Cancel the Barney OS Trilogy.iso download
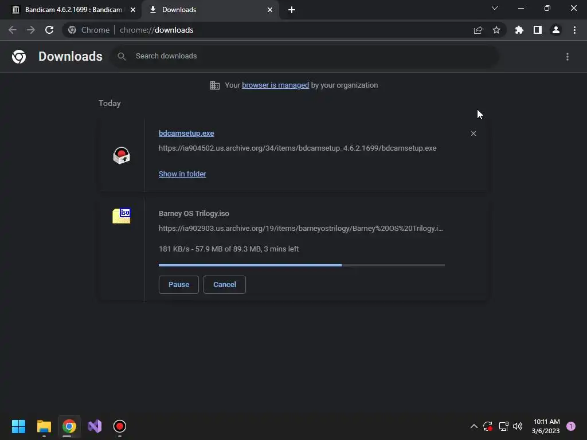 tap(225, 285)
